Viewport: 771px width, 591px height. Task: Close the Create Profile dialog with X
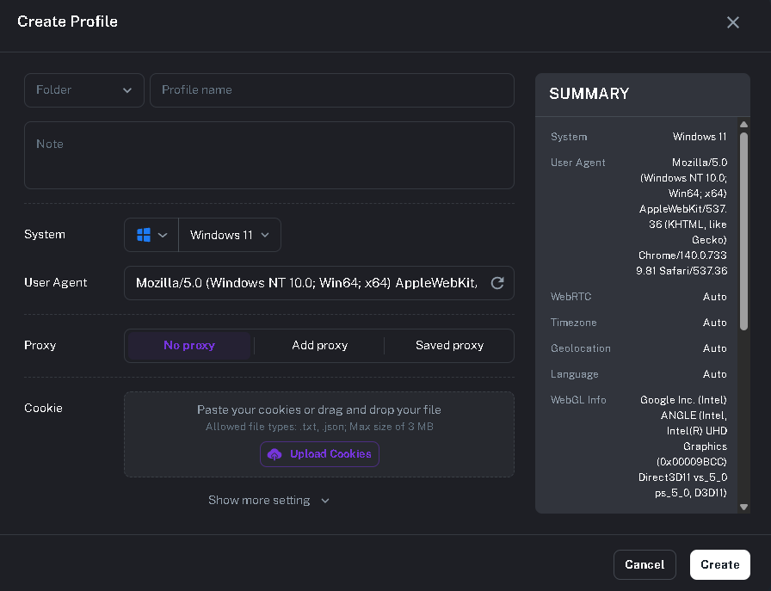click(x=733, y=22)
